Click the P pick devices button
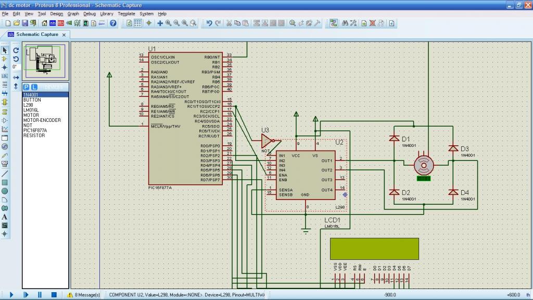533x300 pixels. pyautogui.click(x=26, y=87)
